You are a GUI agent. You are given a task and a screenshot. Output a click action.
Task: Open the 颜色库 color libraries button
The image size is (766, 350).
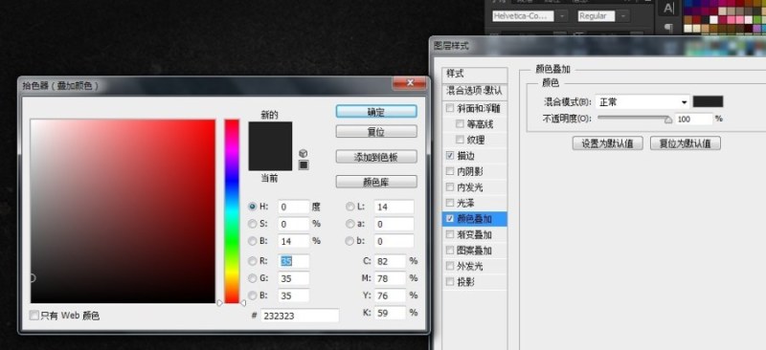pos(376,182)
